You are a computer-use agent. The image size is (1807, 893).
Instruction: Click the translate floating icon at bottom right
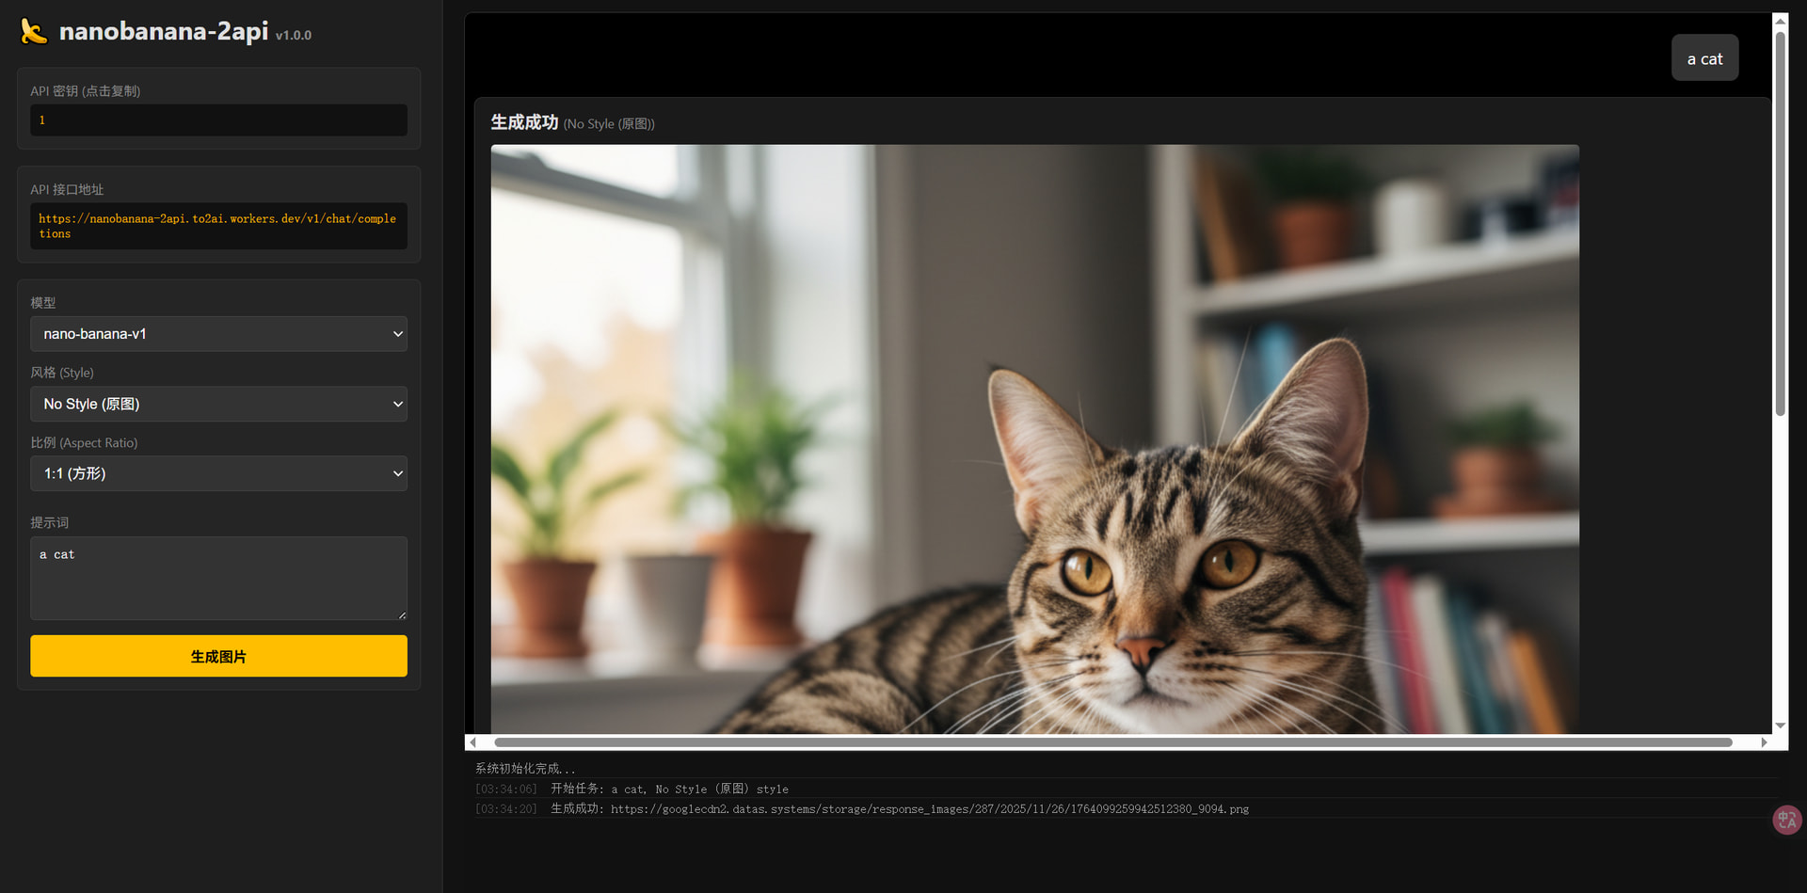1786,820
